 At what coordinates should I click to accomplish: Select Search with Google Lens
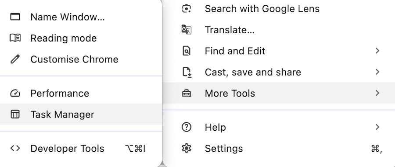[x=279, y=9]
